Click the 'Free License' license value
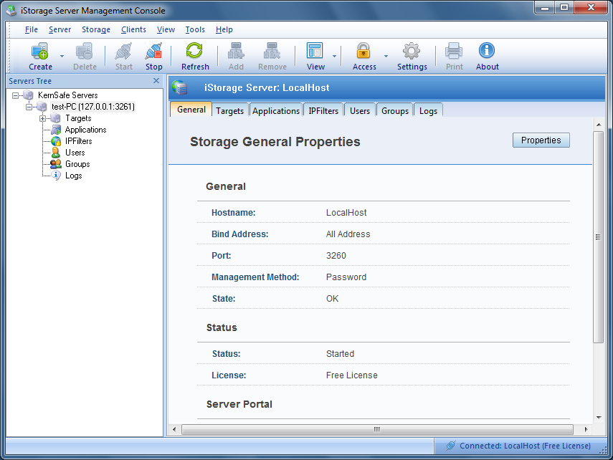The height and width of the screenshot is (460, 613). pos(352,375)
